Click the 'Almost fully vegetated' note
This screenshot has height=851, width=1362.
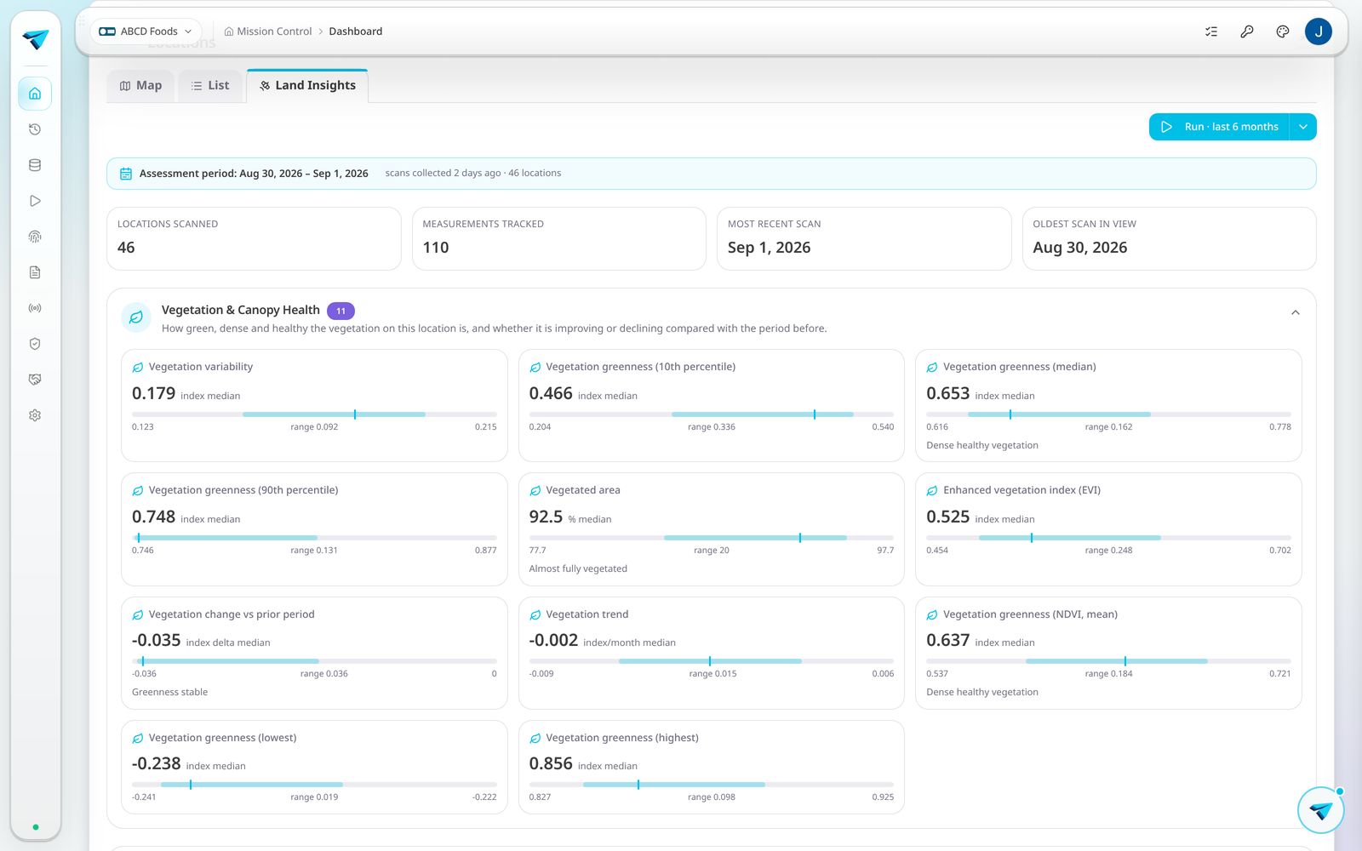click(578, 569)
